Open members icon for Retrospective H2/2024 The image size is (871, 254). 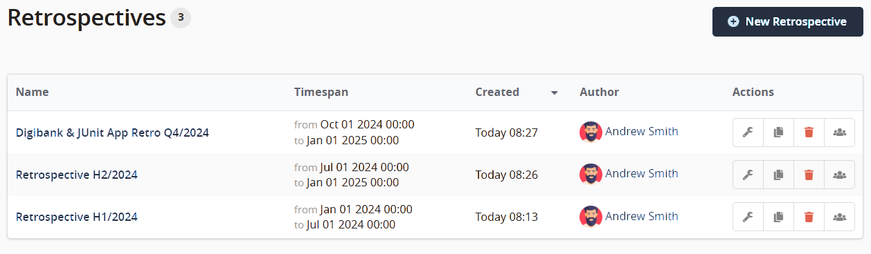tap(839, 175)
